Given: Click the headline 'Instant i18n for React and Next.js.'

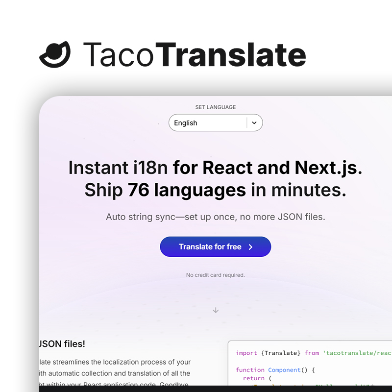Looking at the screenshot, I should click(x=215, y=168).
